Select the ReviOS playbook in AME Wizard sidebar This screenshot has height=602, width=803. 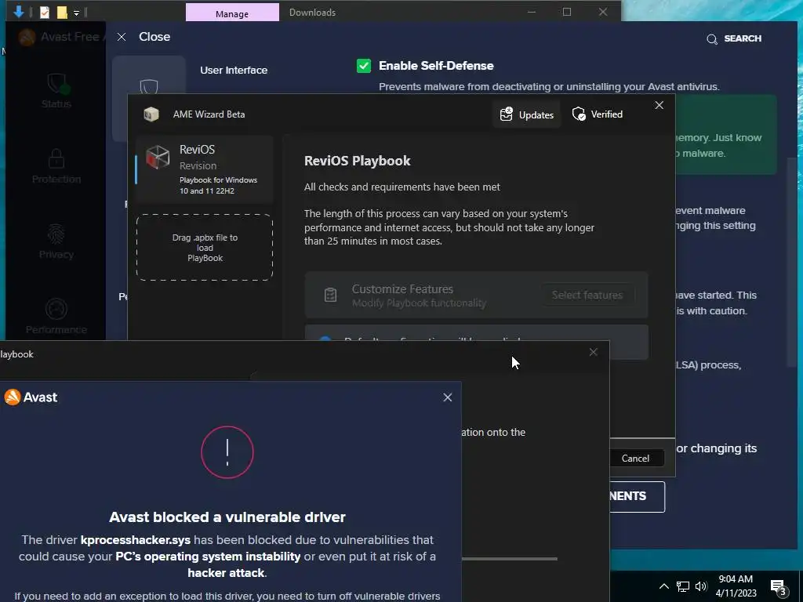pos(205,169)
